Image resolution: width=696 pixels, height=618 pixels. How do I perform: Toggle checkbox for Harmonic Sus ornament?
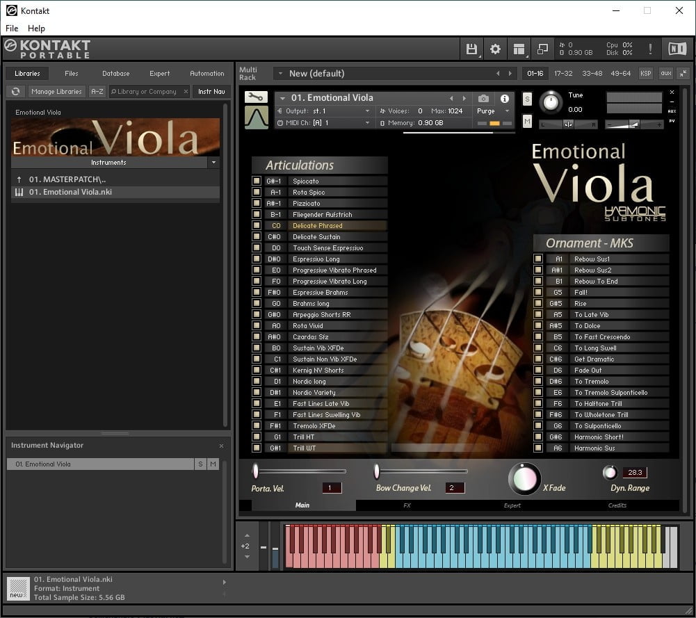pyautogui.click(x=538, y=448)
